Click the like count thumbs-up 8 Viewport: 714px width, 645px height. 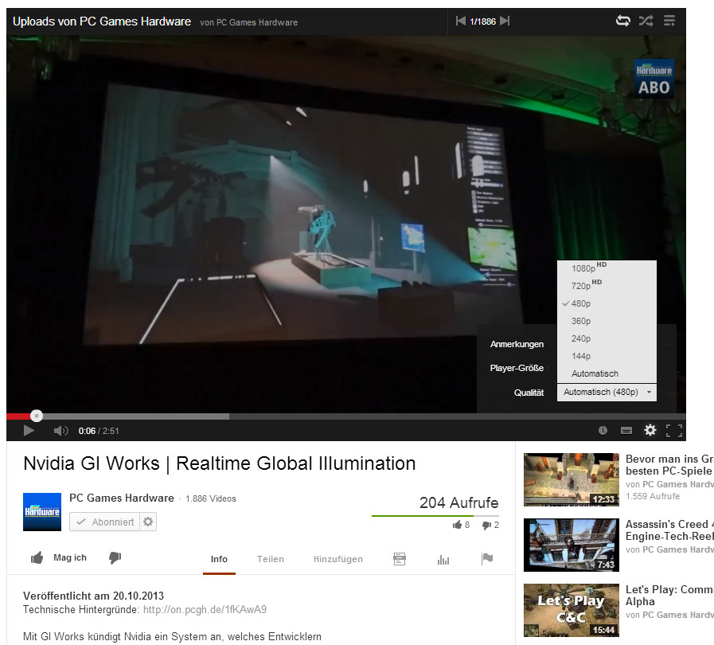click(461, 526)
